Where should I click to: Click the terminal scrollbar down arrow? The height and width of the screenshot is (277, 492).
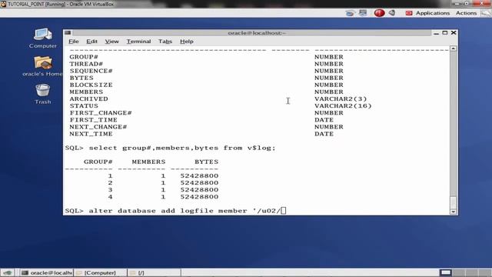453,212
